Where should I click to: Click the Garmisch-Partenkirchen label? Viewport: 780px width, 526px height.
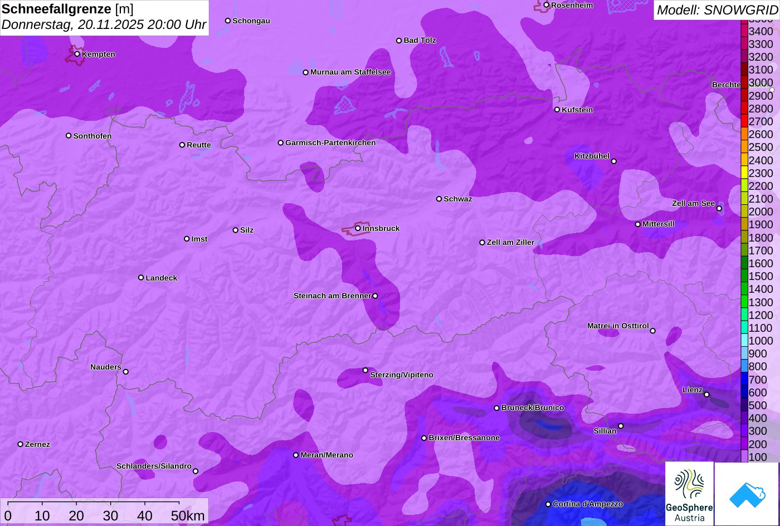[x=330, y=142]
